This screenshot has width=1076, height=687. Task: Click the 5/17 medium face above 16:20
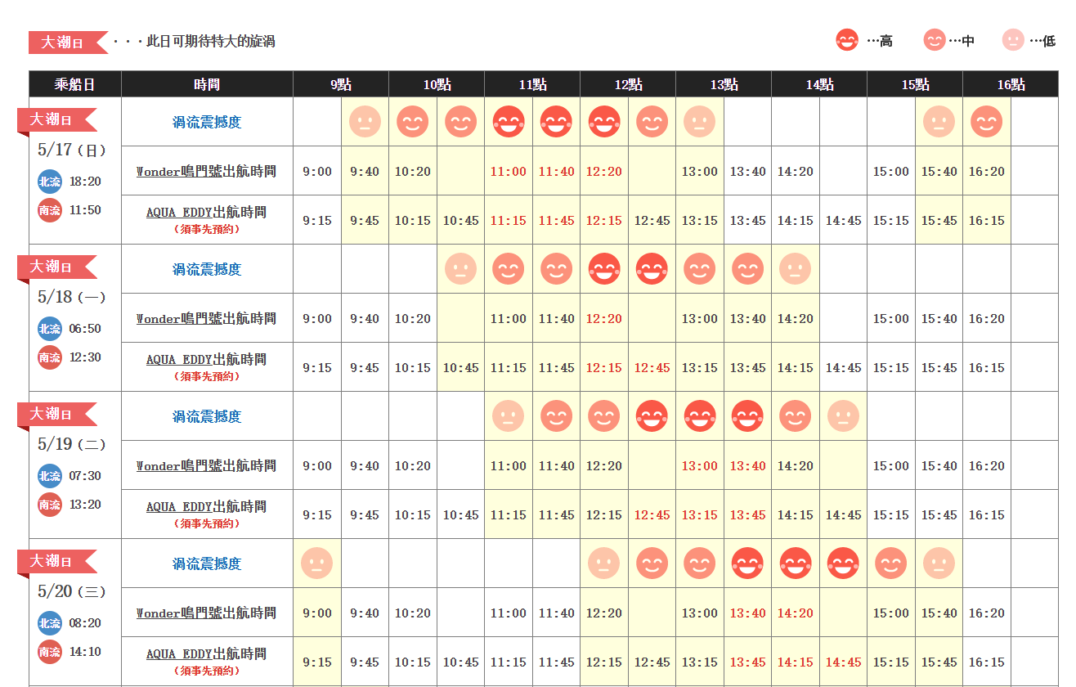987,122
